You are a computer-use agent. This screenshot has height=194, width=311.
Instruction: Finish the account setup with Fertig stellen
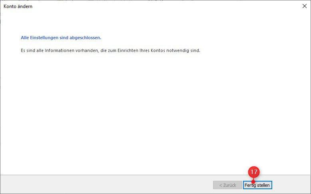257,185
